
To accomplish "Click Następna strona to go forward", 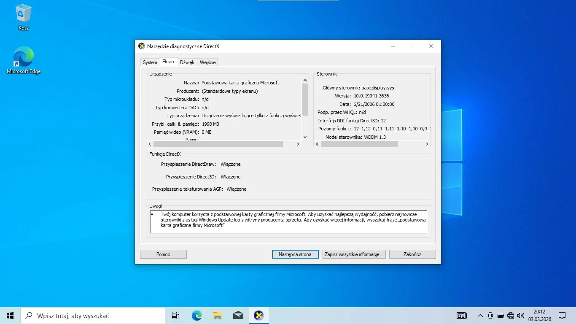I will coord(295,254).
